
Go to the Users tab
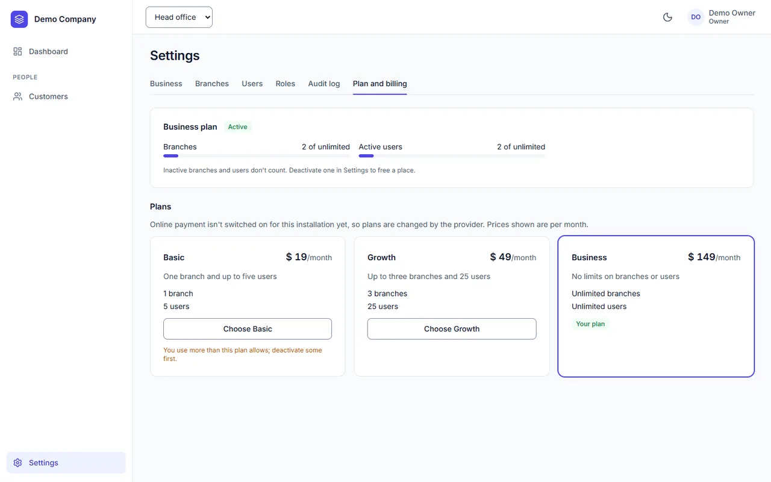252,84
